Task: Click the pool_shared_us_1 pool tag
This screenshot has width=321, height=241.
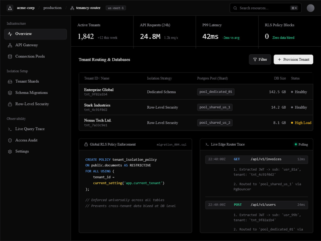Action: [215, 107]
